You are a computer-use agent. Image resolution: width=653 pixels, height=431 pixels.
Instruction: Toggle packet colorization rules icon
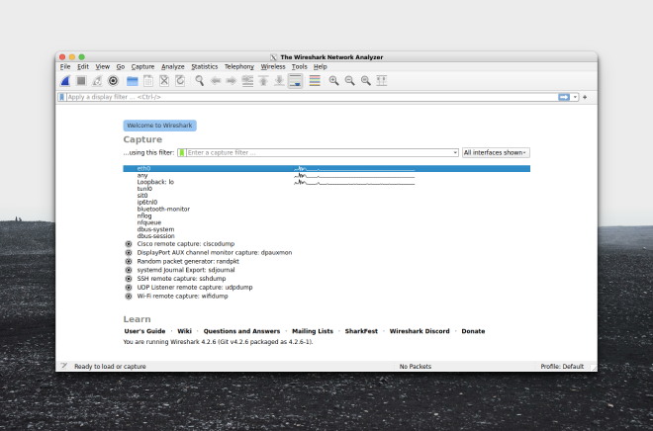coord(315,81)
